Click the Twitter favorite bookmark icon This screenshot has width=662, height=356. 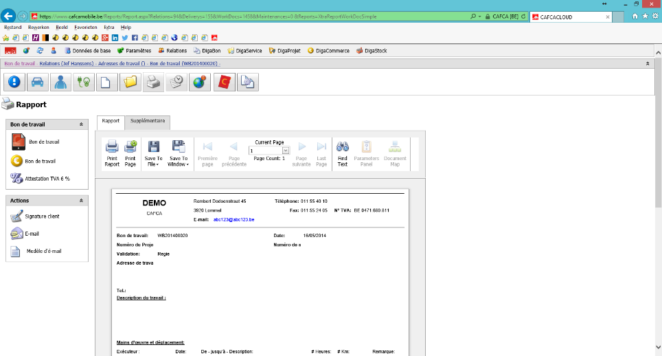(125, 38)
